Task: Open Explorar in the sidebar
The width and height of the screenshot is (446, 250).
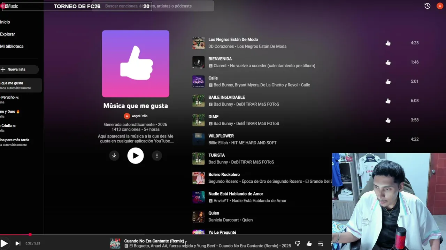Action: (7, 34)
